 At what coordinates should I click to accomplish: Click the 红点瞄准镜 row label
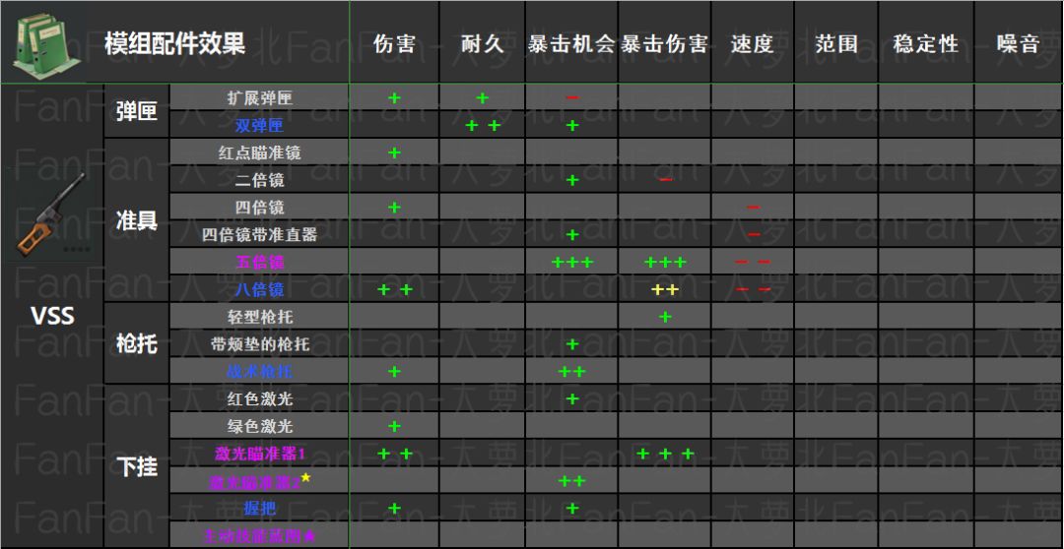coord(260,152)
